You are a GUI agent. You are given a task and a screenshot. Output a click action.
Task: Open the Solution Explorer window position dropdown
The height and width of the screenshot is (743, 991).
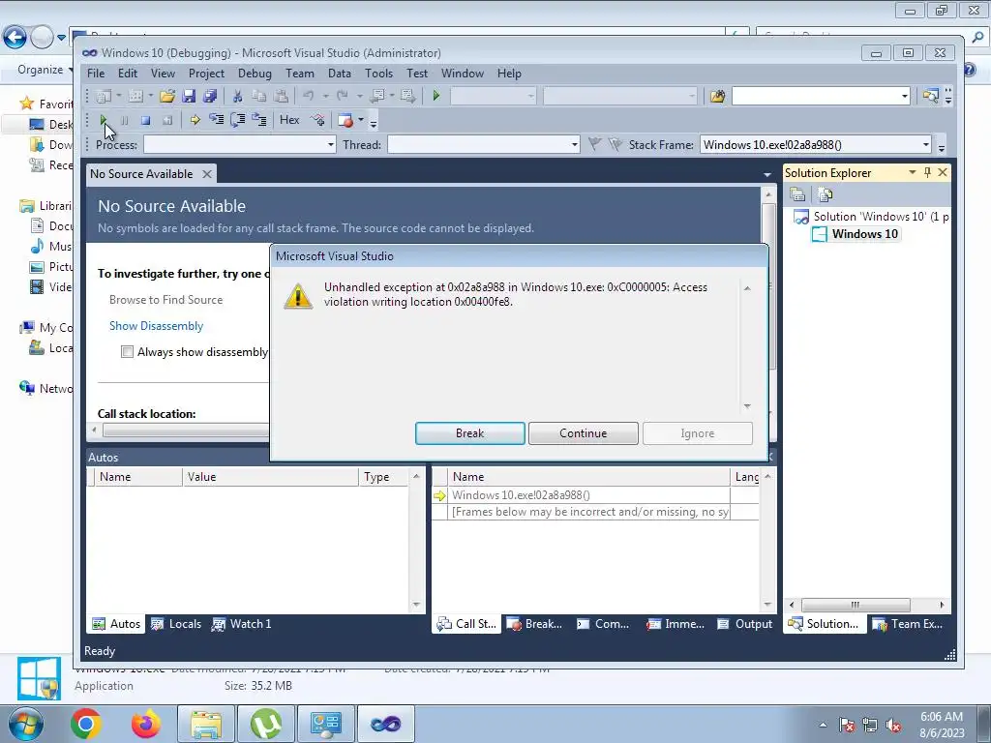pyautogui.click(x=912, y=172)
